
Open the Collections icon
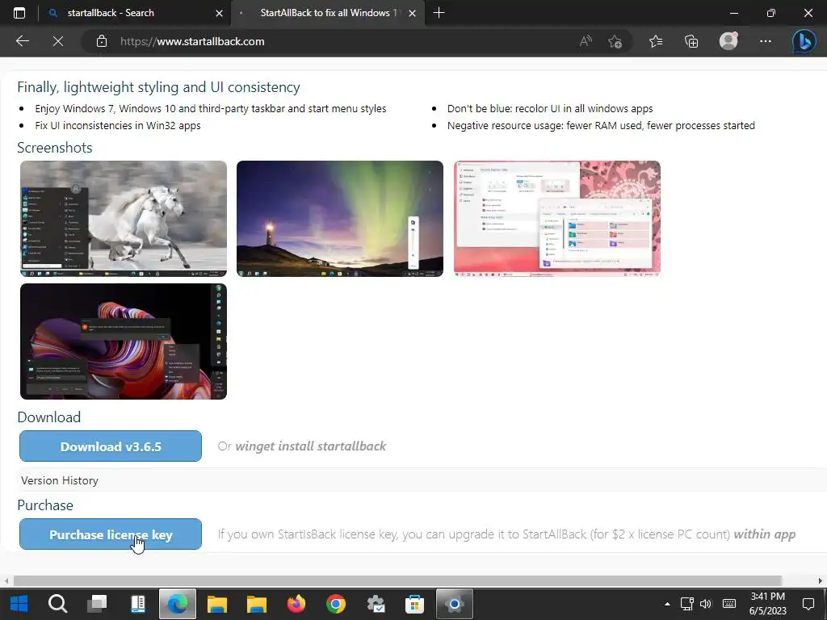coord(691,41)
